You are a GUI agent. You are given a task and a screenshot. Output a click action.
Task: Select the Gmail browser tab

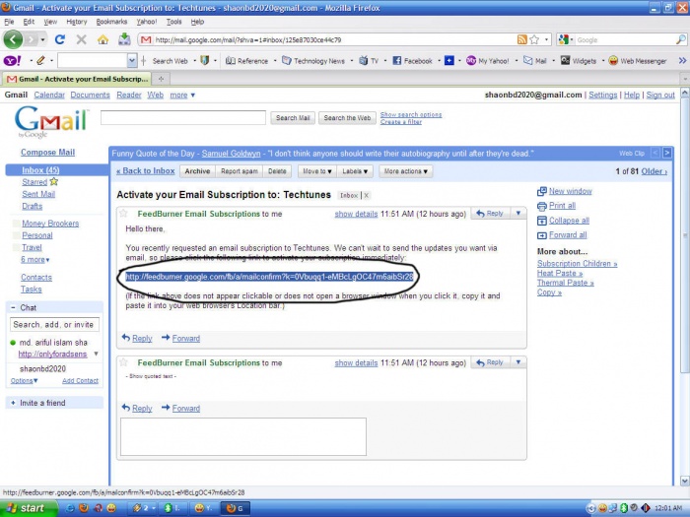click(x=77, y=79)
